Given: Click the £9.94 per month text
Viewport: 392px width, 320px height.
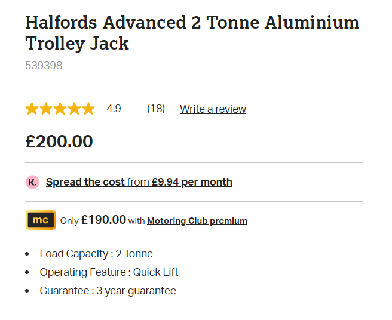Looking at the screenshot, I should (x=191, y=182).
